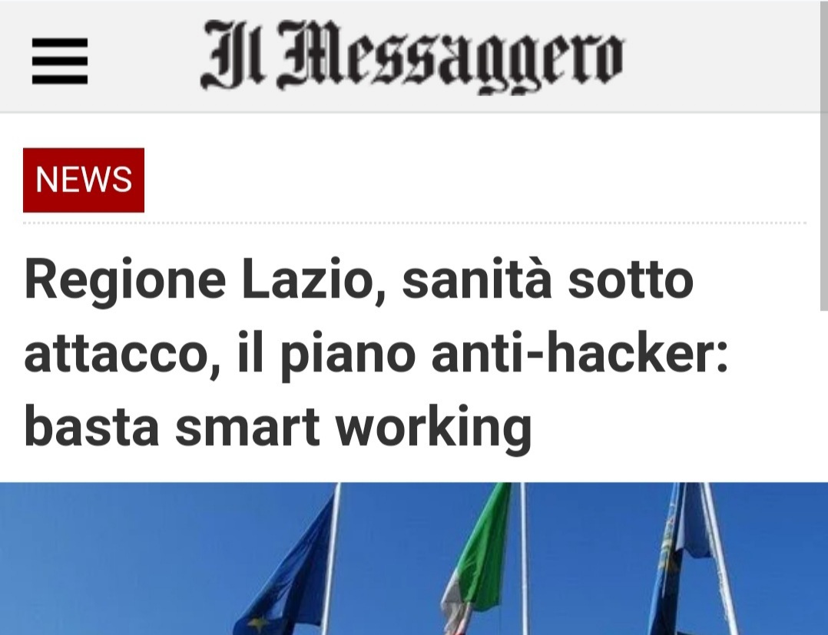Image resolution: width=828 pixels, height=635 pixels.
Task: Click the dotted separator under NEWS
Action: coord(415,223)
